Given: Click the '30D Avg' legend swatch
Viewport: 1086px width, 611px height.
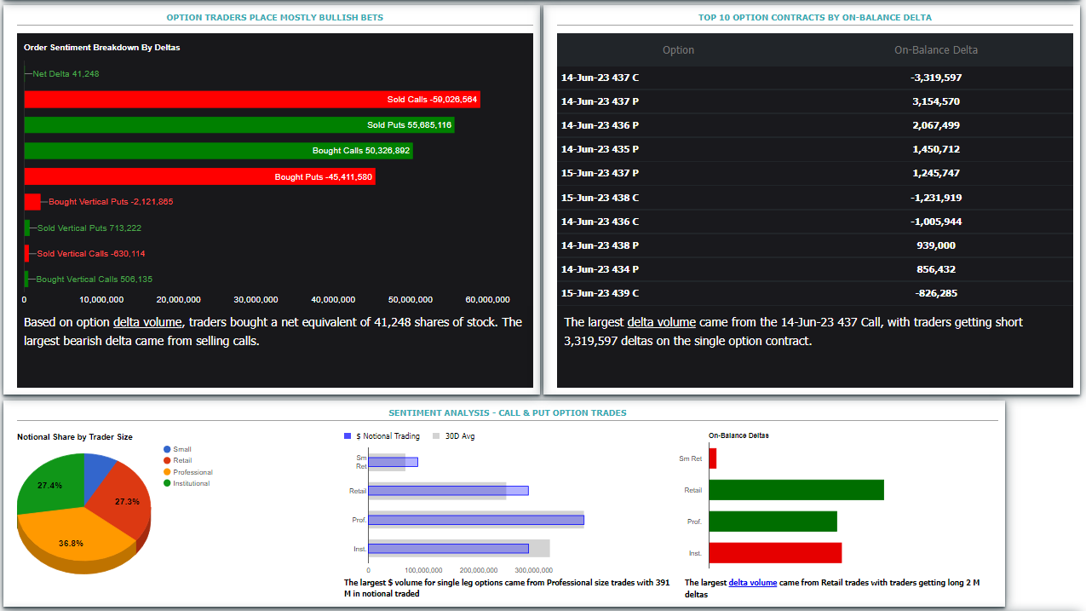Looking at the screenshot, I should [x=437, y=436].
